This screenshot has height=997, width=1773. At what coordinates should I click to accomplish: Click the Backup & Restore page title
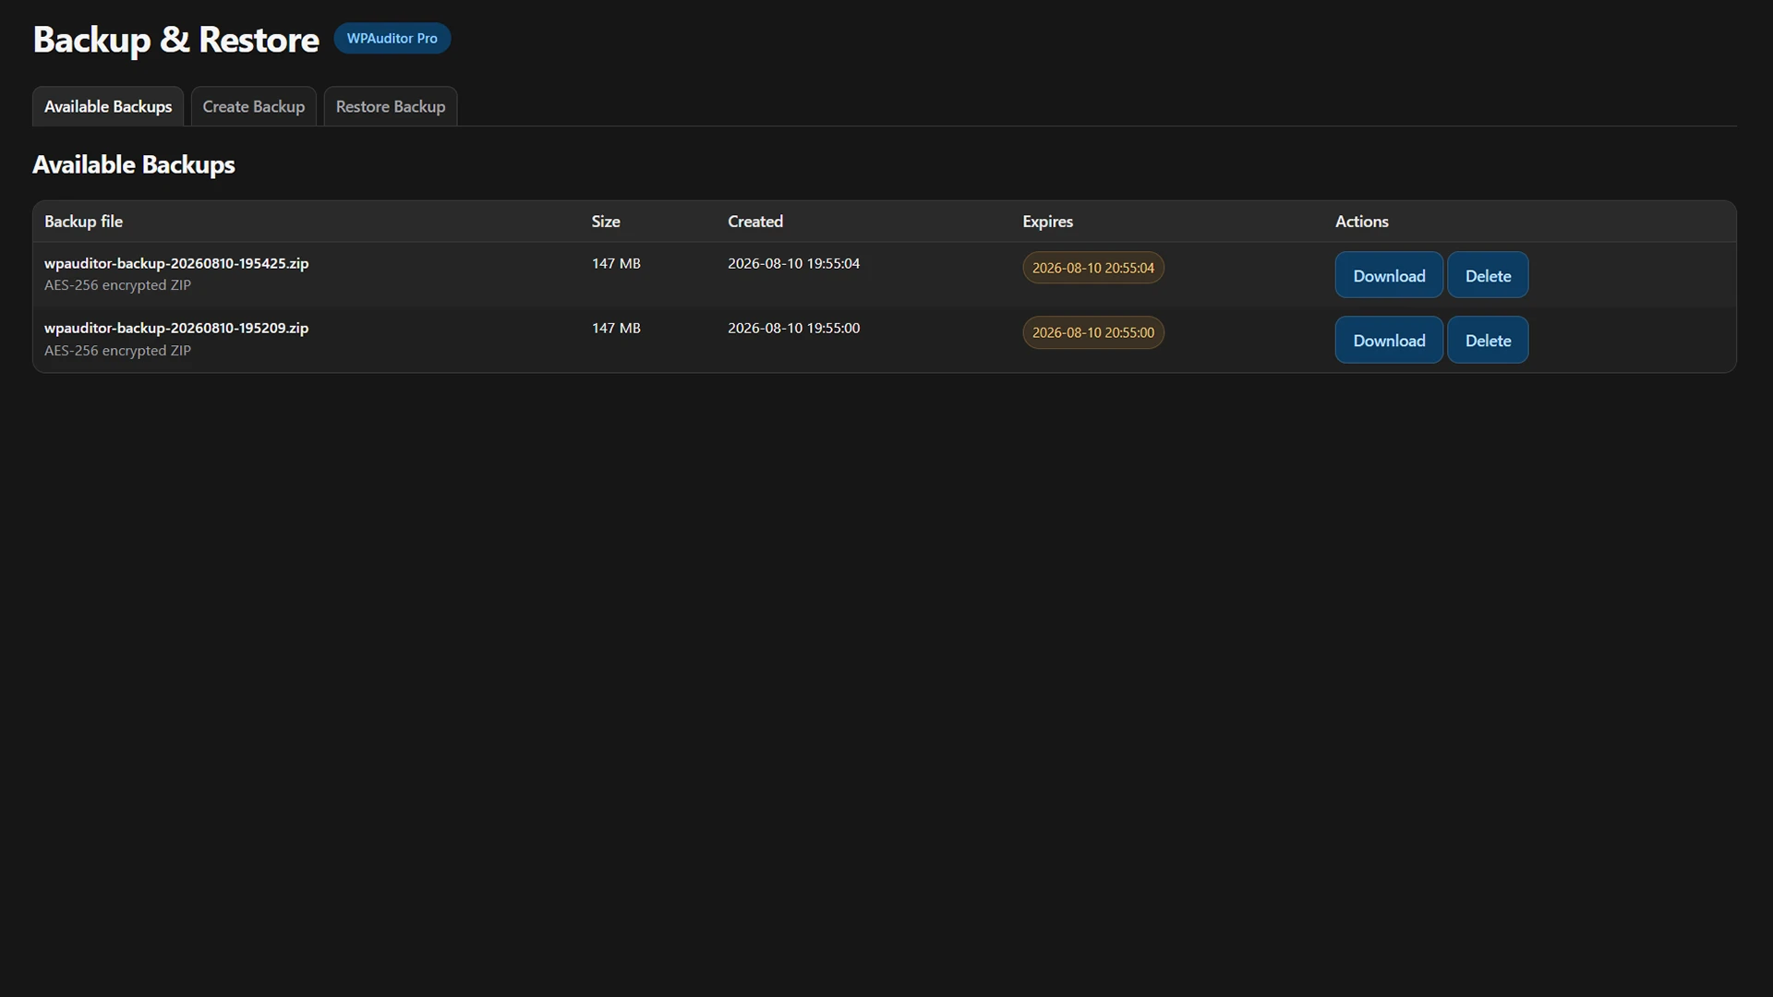click(x=175, y=40)
